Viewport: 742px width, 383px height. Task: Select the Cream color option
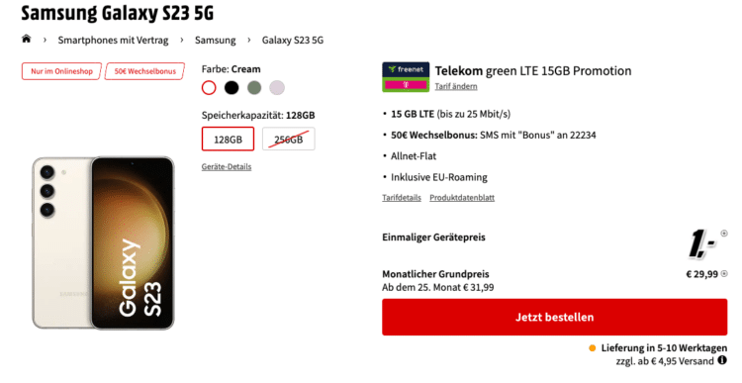point(209,87)
